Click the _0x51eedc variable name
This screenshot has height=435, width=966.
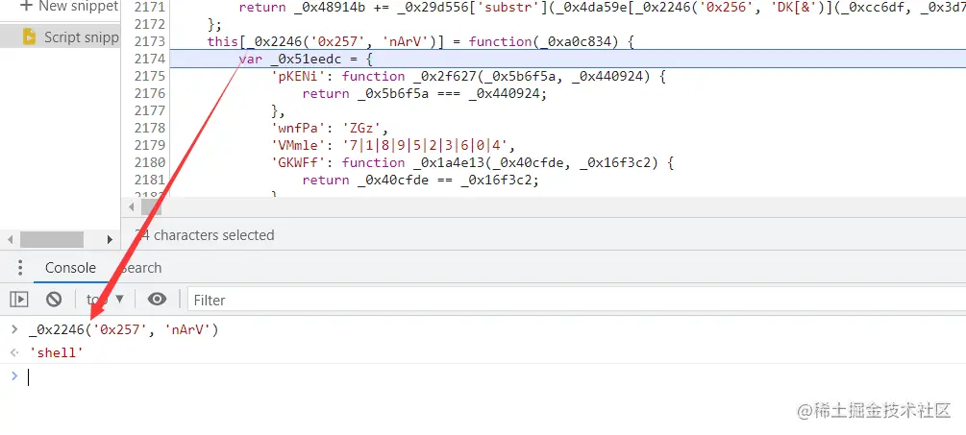click(307, 60)
